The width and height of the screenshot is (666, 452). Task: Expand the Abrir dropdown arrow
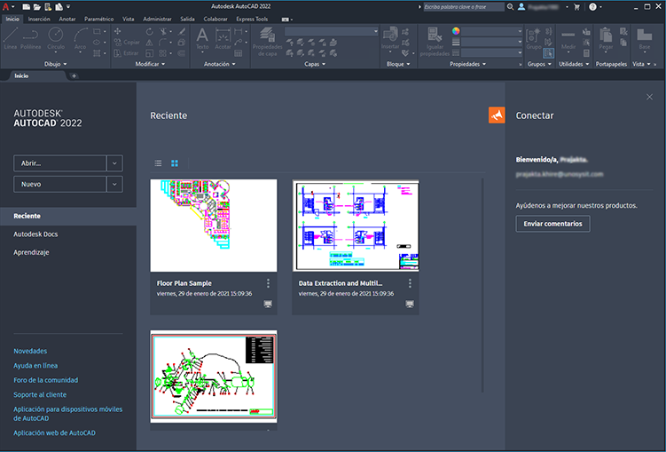tap(114, 163)
